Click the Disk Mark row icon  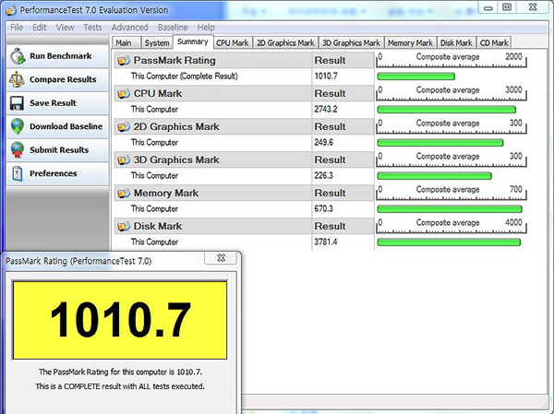(124, 226)
